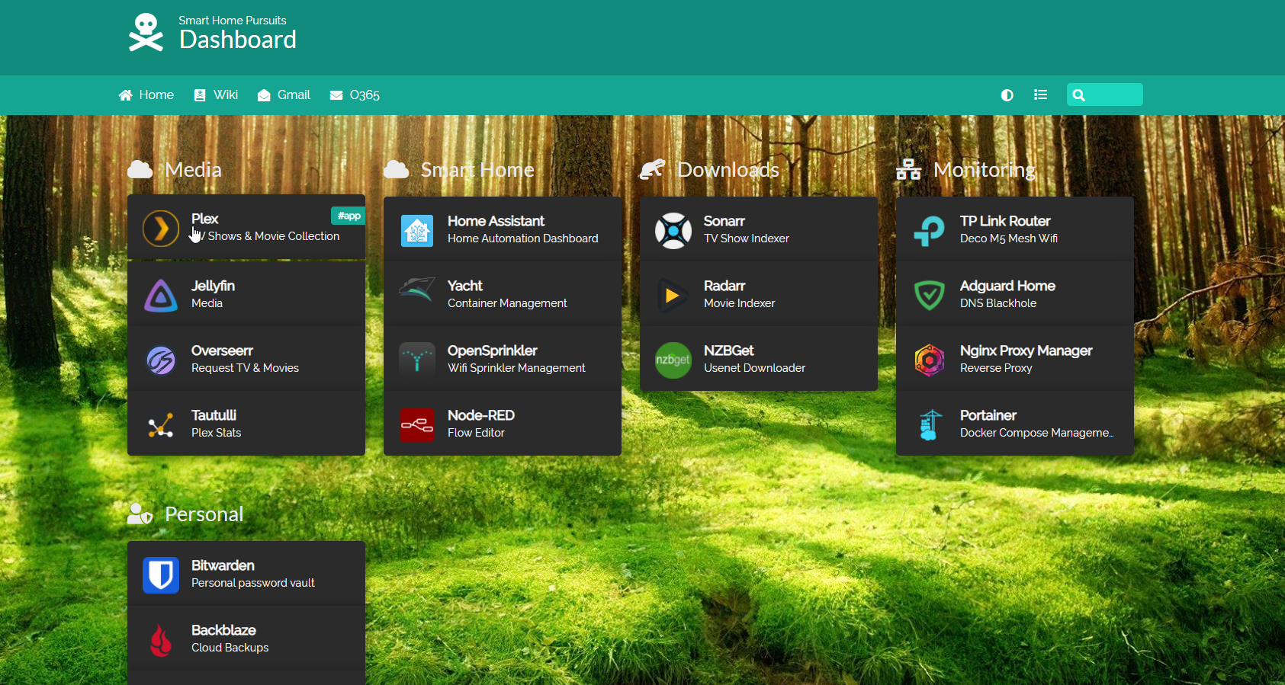Click 'Wifi Sprinkler Management' subtitle
Image resolution: width=1285 pixels, height=685 pixels.
click(x=516, y=368)
